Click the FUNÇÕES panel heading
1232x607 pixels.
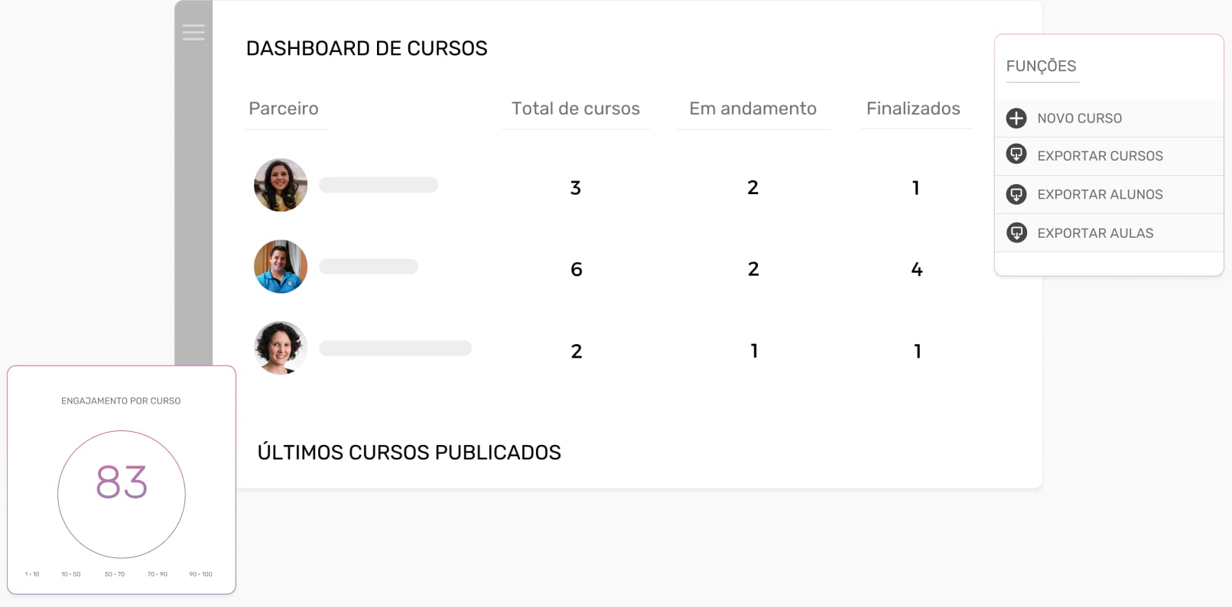tap(1041, 67)
